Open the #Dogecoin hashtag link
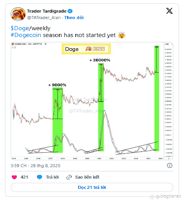Image resolution: width=184 pixels, height=203 pixels. [x=26, y=35]
